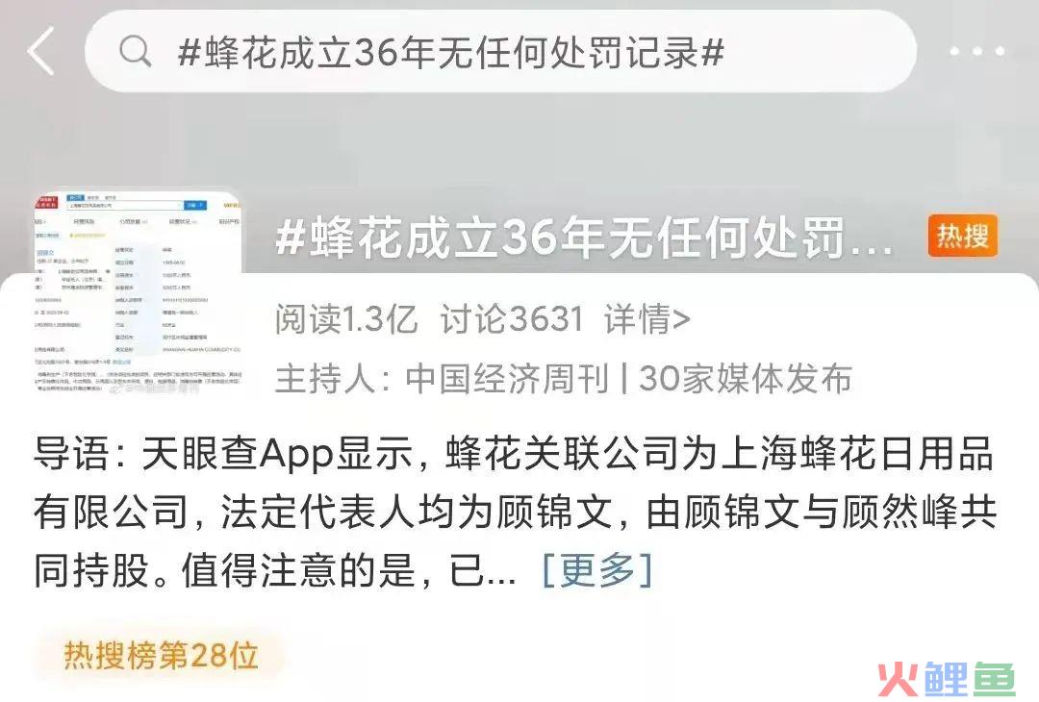Click the 导语 intro paragraph text
This screenshot has width=1039, height=702.
pos(515,512)
